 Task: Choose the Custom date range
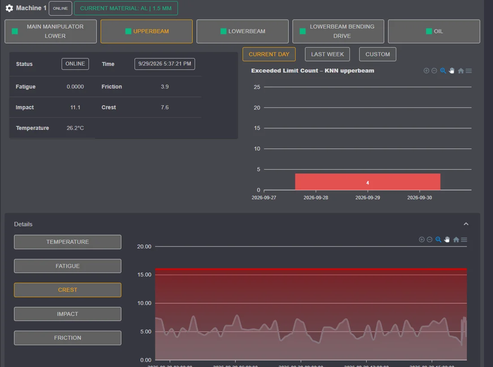378,54
